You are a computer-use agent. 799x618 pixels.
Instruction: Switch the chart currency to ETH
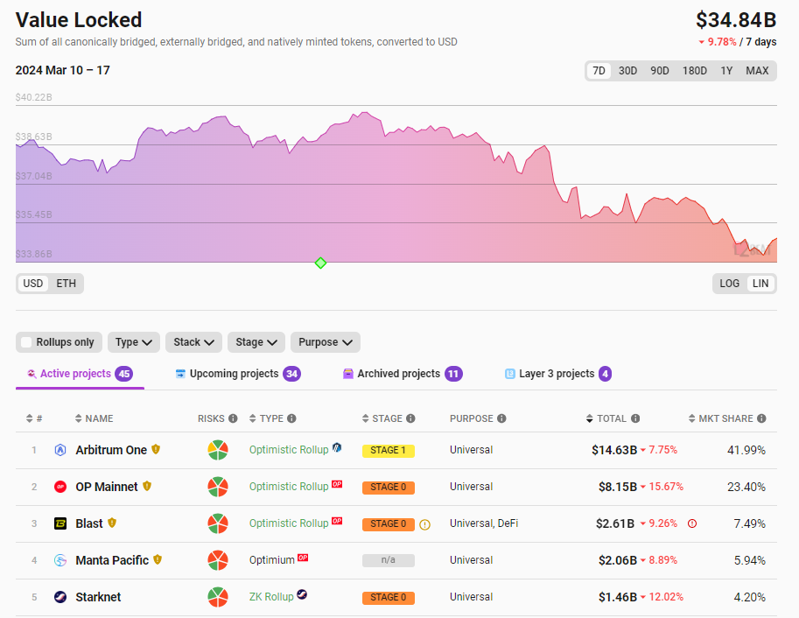coord(67,284)
